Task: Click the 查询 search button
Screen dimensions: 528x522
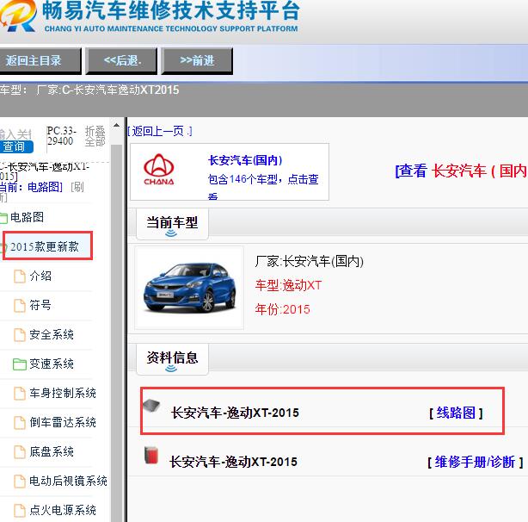Action: coord(16,146)
